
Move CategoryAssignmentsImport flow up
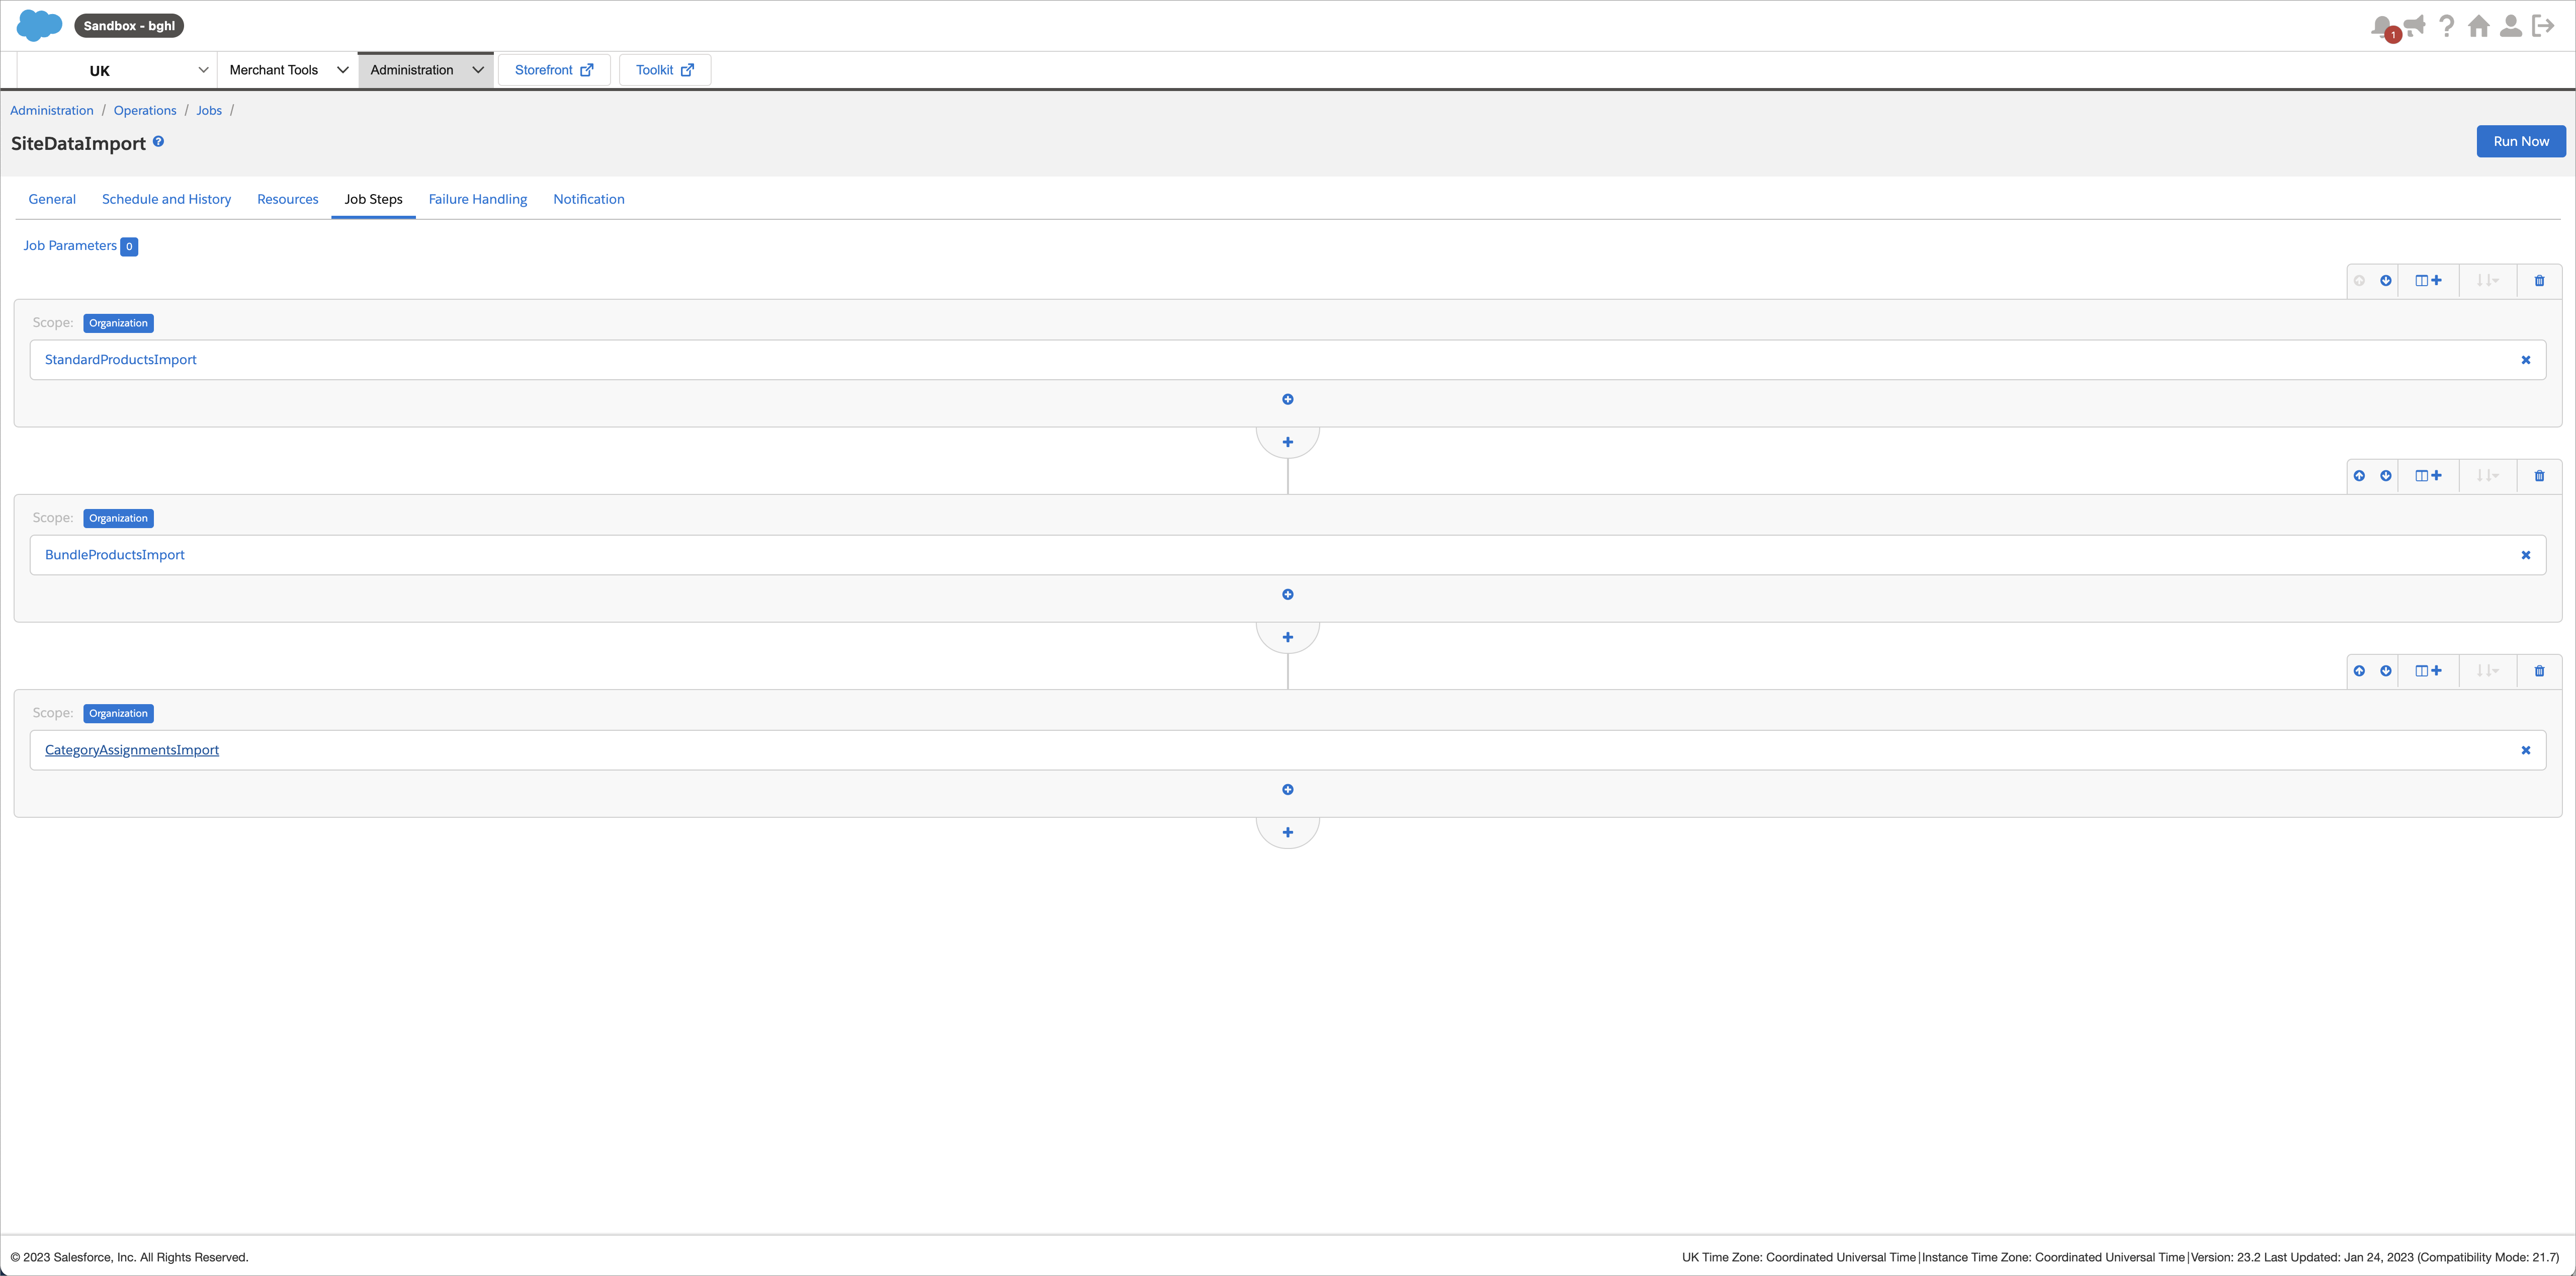click(2359, 671)
